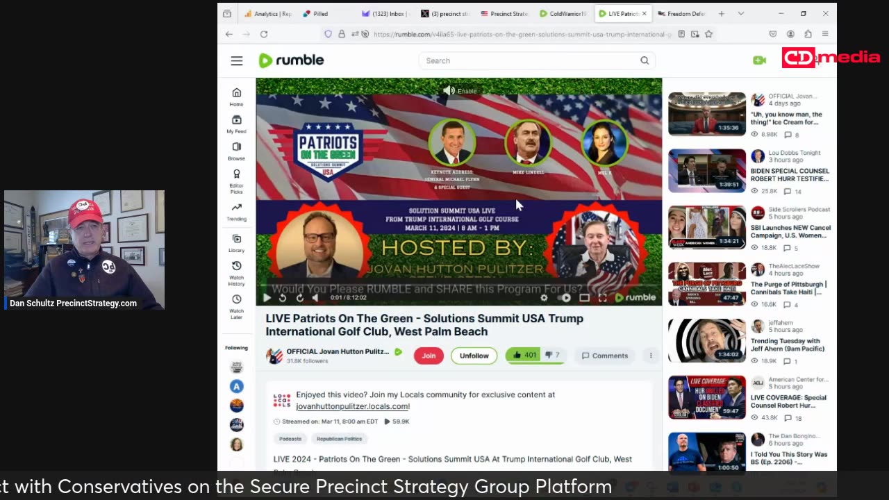Toggle the autoplay switch in player
Image resolution: width=889 pixels, height=500 pixels.
point(565,298)
